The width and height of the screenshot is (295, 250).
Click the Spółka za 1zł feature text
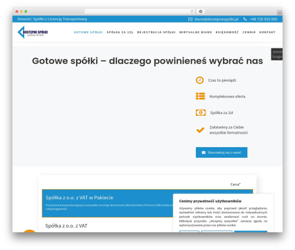[x=222, y=113]
